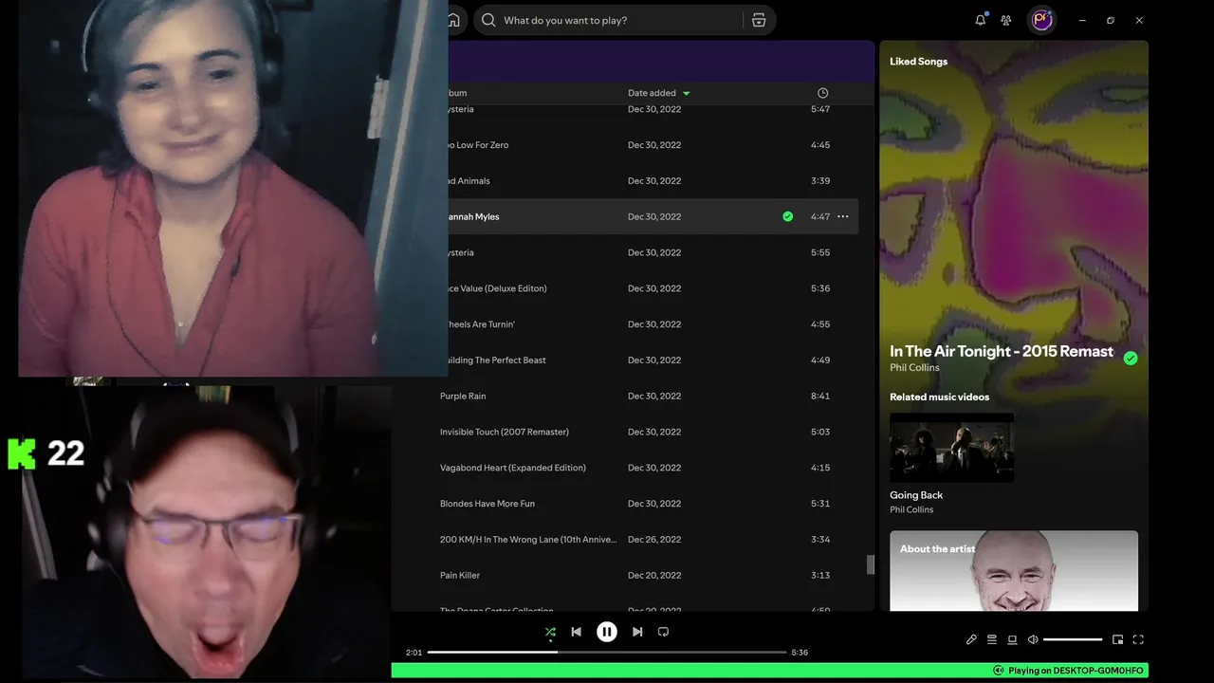
Task: Remove In The Air Tonight from Liked Songs
Action: [1131, 358]
